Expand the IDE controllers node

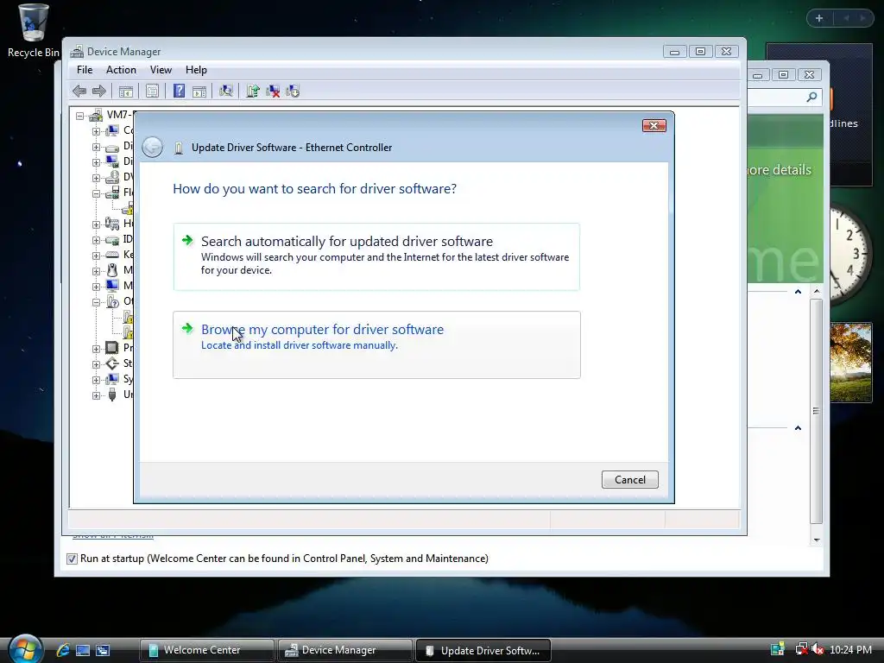pos(96,240)
